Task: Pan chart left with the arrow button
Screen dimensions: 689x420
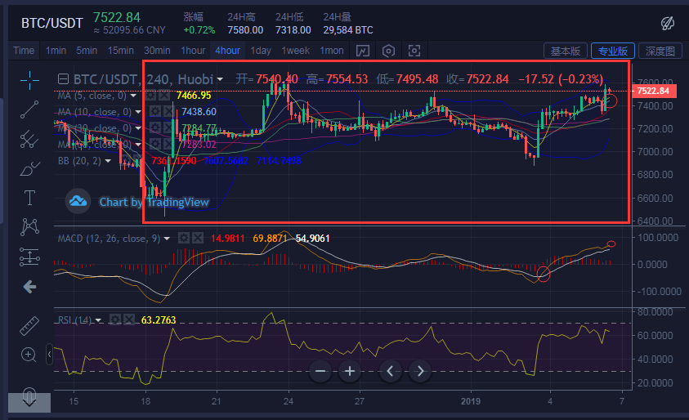Action: click(390, 372)
